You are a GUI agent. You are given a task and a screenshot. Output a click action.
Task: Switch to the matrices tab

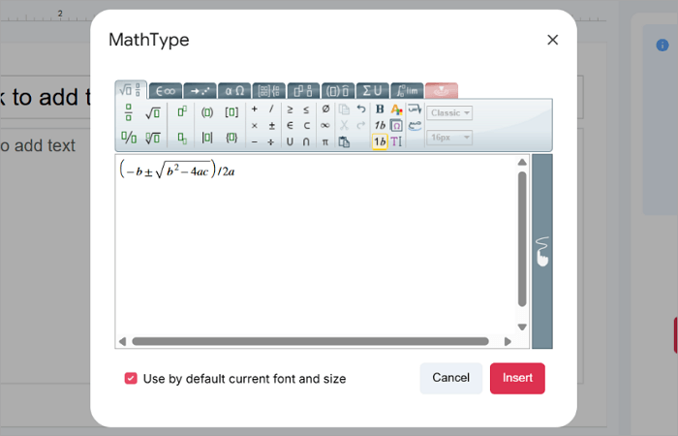(269, 91)
